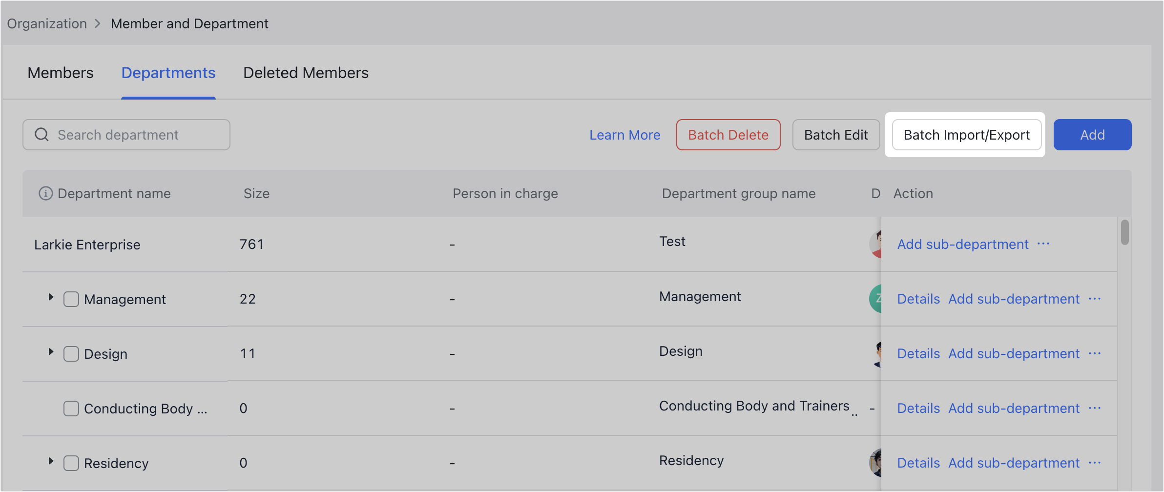
Task: Switch to the Members tab
Action: pos(60,73)
